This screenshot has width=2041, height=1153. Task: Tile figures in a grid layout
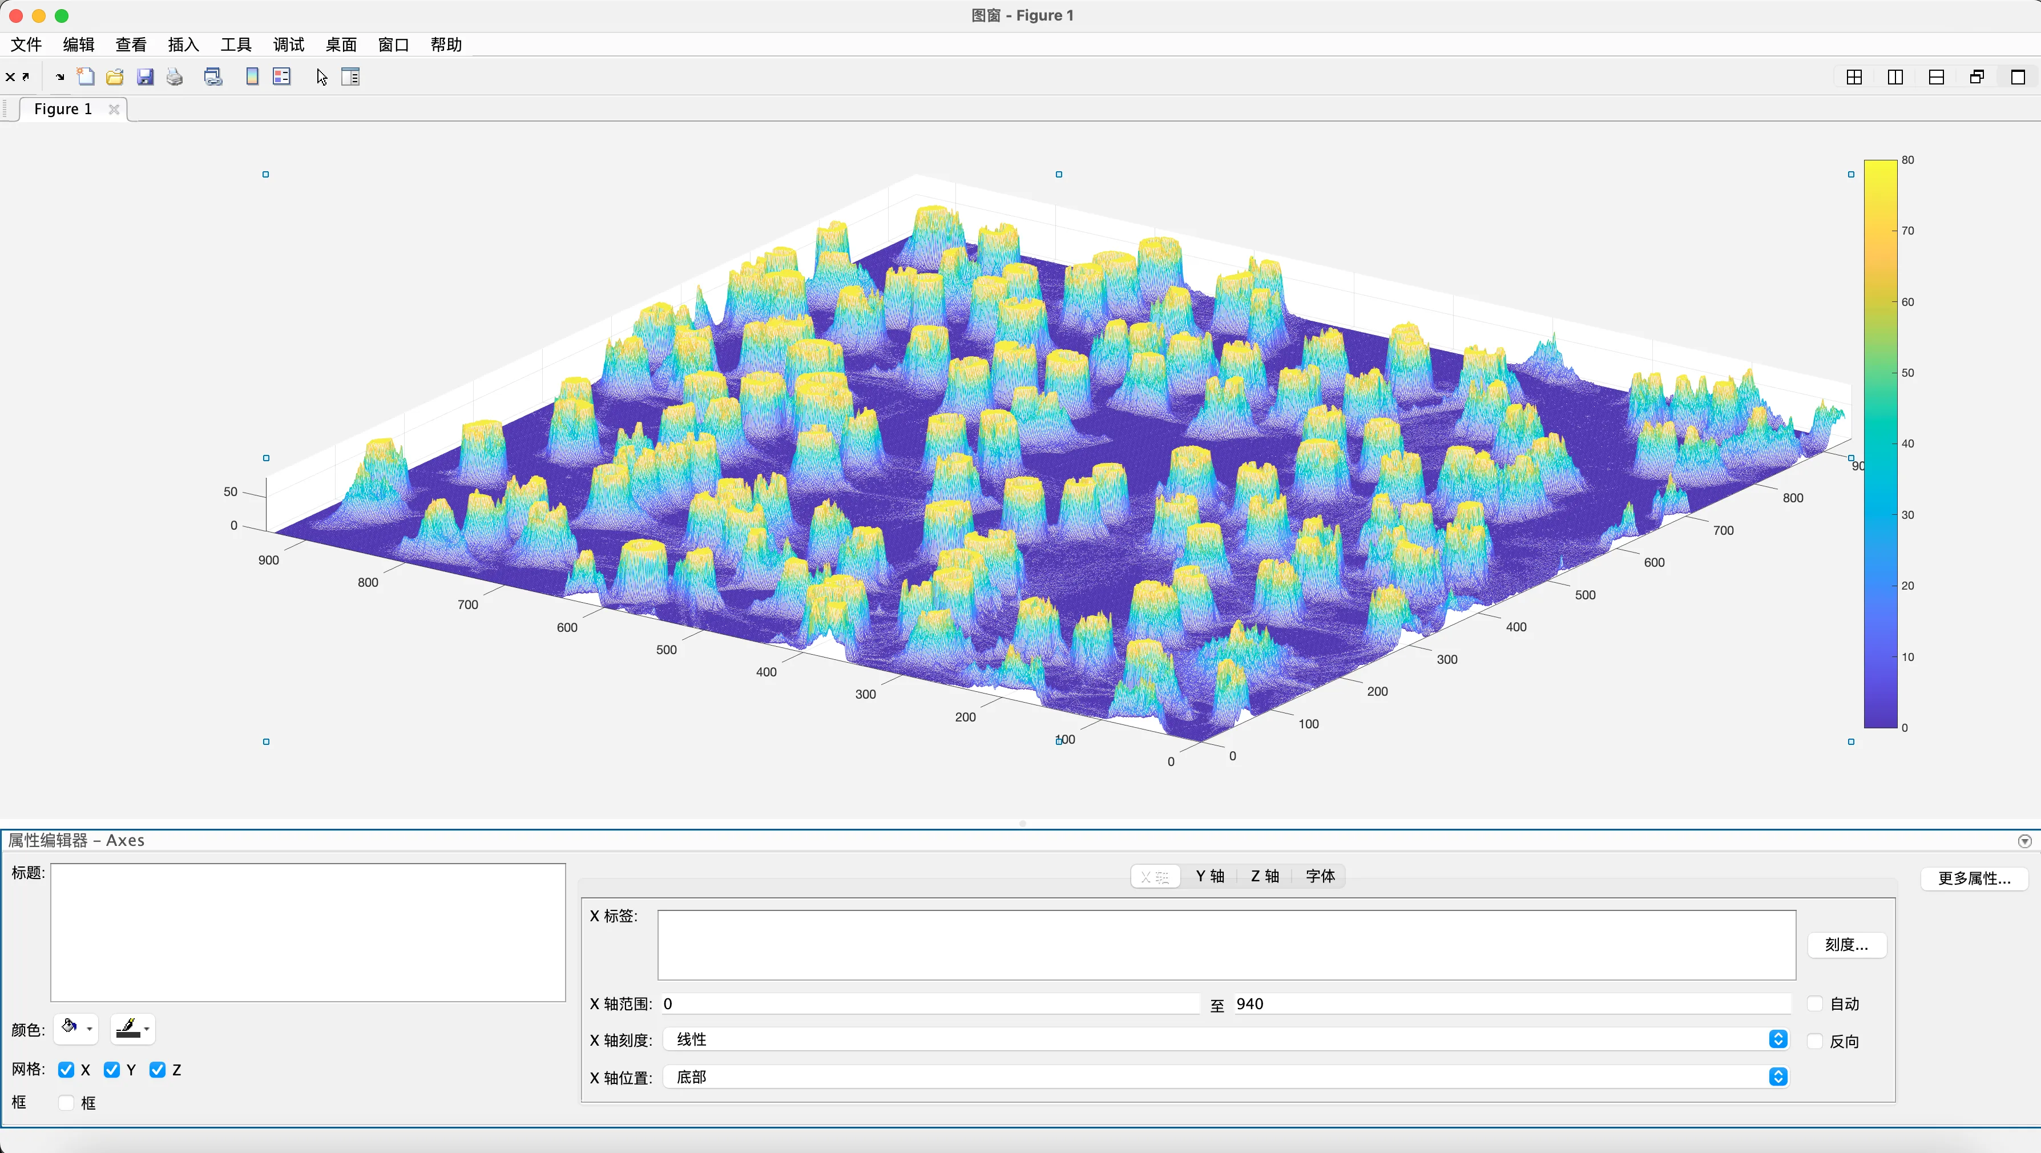pos(1854,77)
